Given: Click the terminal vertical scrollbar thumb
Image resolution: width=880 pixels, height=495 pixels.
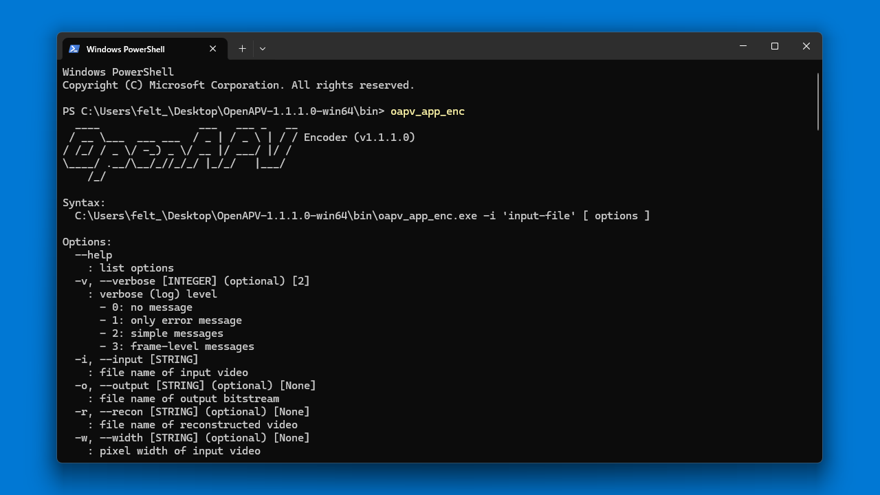Looking at the screenshot, I should coord(818,101).
